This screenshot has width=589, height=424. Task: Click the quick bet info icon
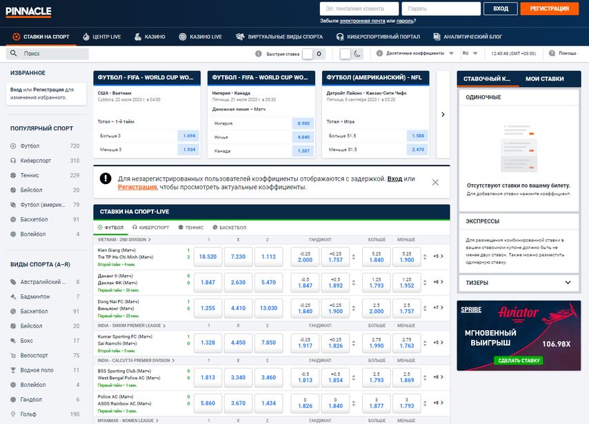(x=259, y=54)
